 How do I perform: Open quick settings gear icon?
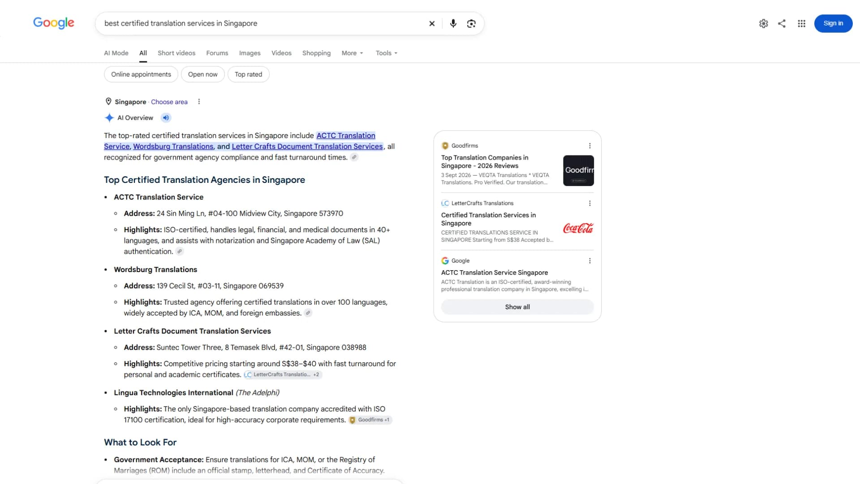pyautogui.click(x=763, y=24)
